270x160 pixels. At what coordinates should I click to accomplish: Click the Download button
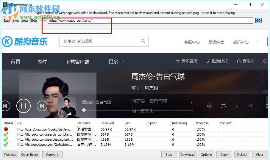(x=187, y=154)
